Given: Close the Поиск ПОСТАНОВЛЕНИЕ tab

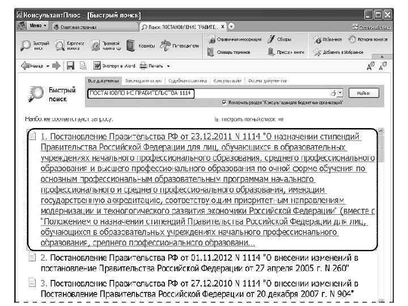Looking at the screenshot, I should click(223, 27).
